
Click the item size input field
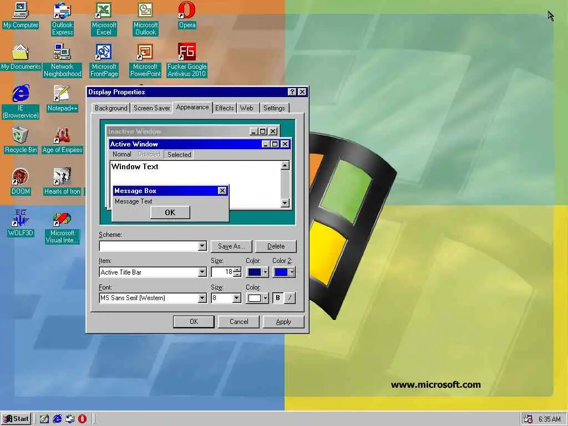[x=222, y=272]
